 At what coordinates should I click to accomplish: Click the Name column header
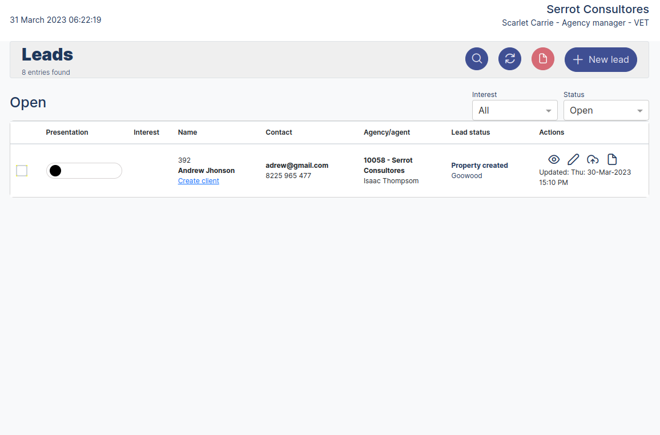(187, 132)
